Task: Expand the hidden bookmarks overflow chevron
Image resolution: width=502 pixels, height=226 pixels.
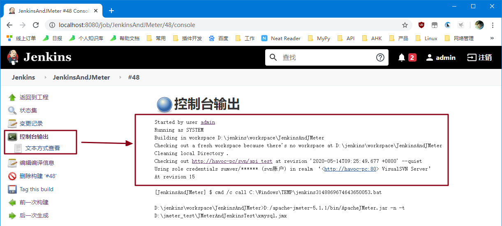Action: click(x=492, y=38)
